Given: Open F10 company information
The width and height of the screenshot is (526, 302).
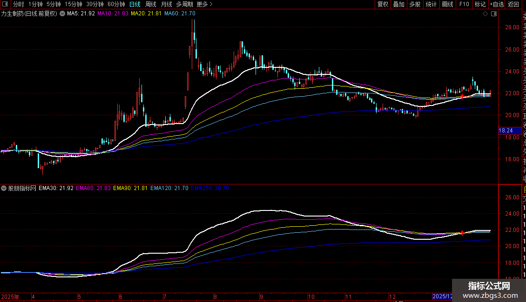Looking at the screenshot, I should pyautogui.click(x=464, y=4).
